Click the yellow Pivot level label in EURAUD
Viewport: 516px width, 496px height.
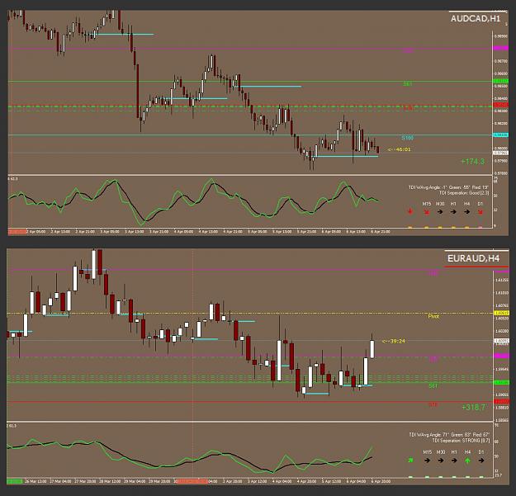click(433, 316)
